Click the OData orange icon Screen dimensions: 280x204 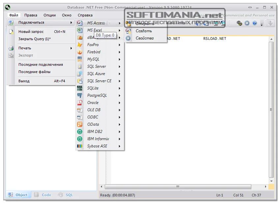pos(80,124)
